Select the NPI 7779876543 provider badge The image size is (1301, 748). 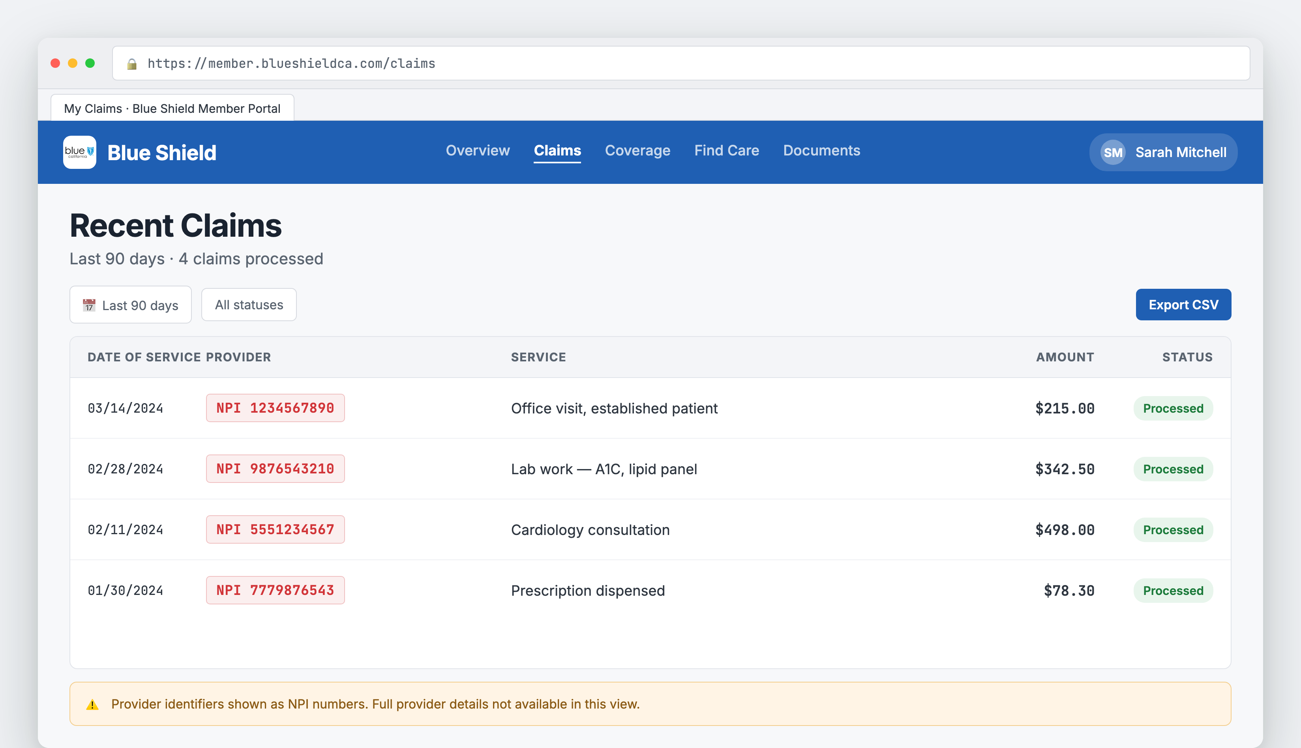pyautogui.click(x=275, y=590)
